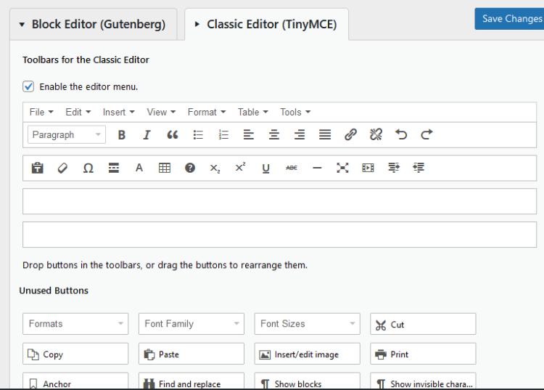Select the Show invisible characters button
544x390 pixels.
(x=423, y=381)
